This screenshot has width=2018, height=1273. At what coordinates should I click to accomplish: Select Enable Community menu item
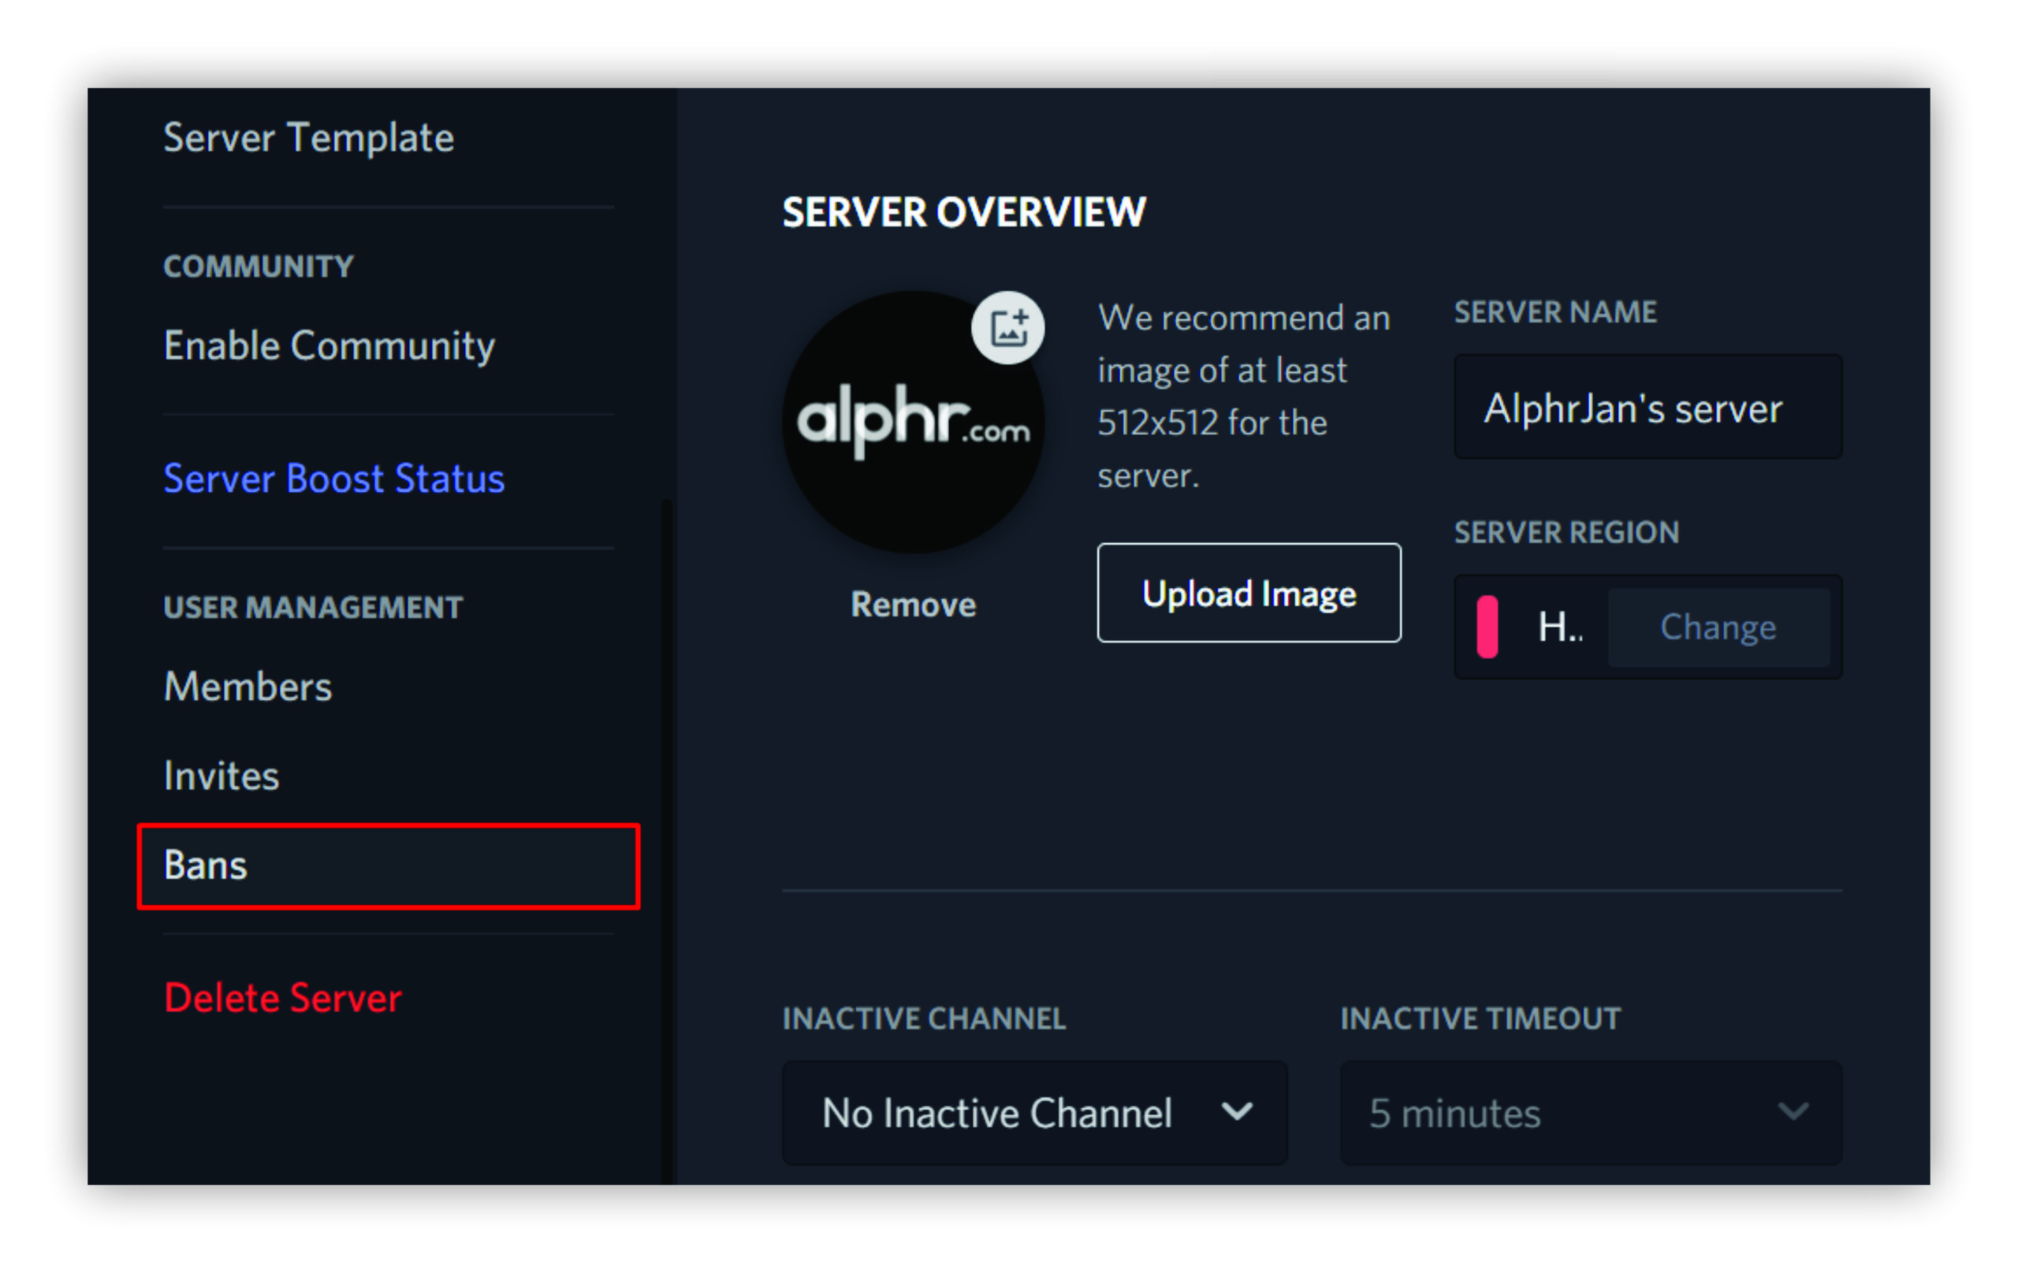click(330, 345)
